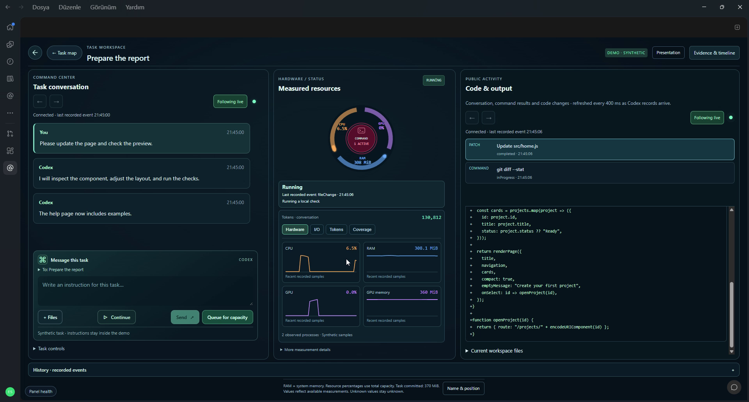Click the Evidence & timeline button

click(714, 53)
